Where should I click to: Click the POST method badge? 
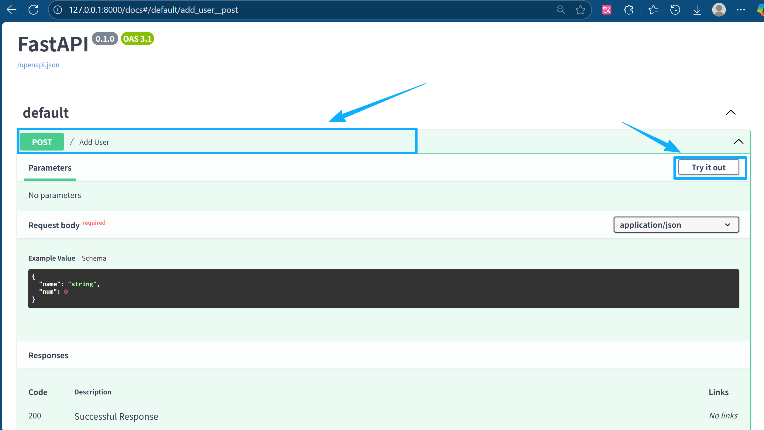pyautogui.click(x=42, y=142)
